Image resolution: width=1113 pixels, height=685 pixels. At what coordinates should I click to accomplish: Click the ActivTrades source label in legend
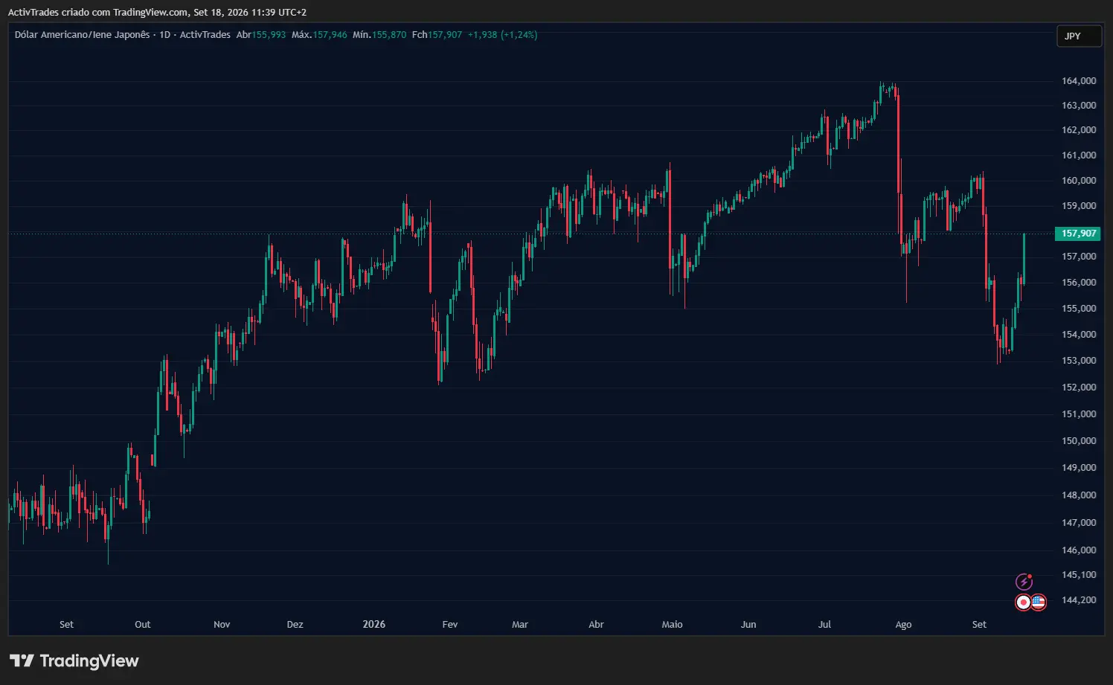pyautogui.click(x=205, y=35)
